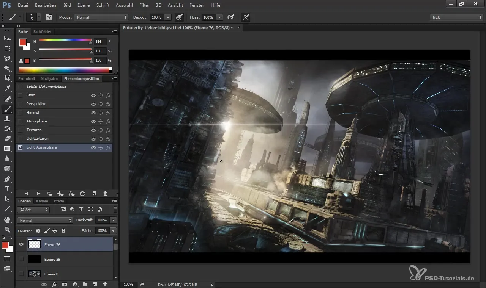The height and width of the screenshot is (288, 486).
Task: Switch to the Navigator tab
Action: tap(50, 78)
